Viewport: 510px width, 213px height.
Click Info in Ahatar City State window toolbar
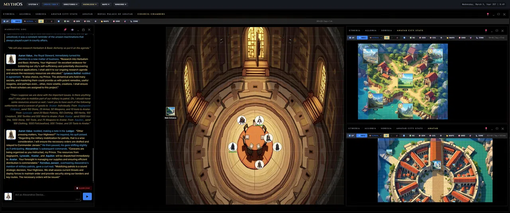362,38
